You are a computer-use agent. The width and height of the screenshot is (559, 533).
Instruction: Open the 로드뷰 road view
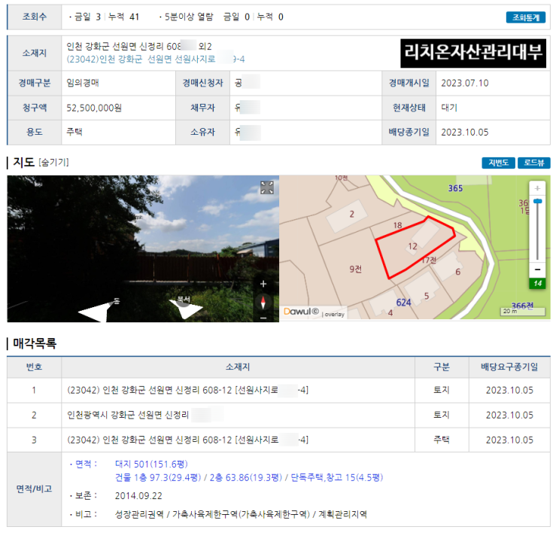tap(533, 163)
